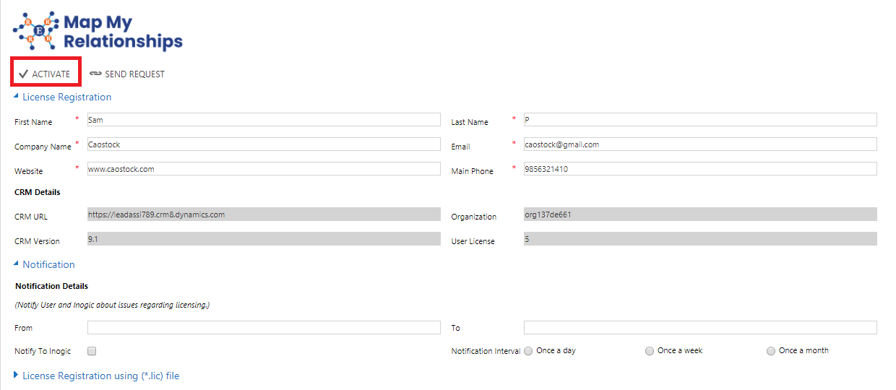The width and height of the screenshot is (896, 390).
Task: Click the License Registration heading text
Action: pos(67,97)
